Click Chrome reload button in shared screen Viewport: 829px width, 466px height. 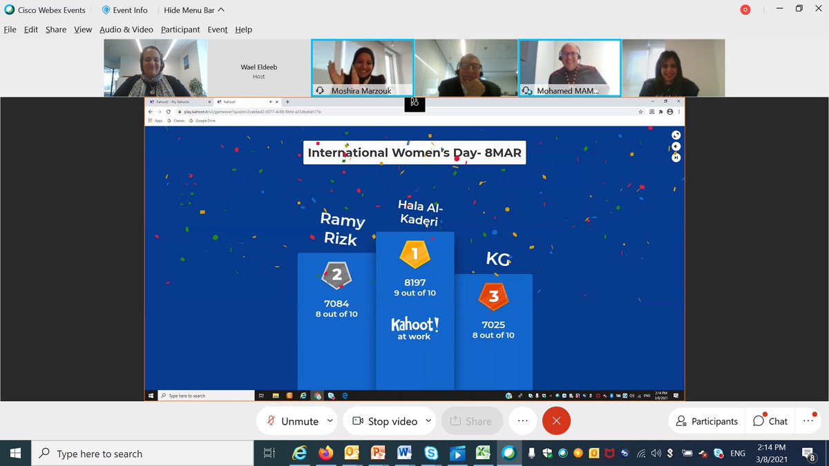[168, 111]
